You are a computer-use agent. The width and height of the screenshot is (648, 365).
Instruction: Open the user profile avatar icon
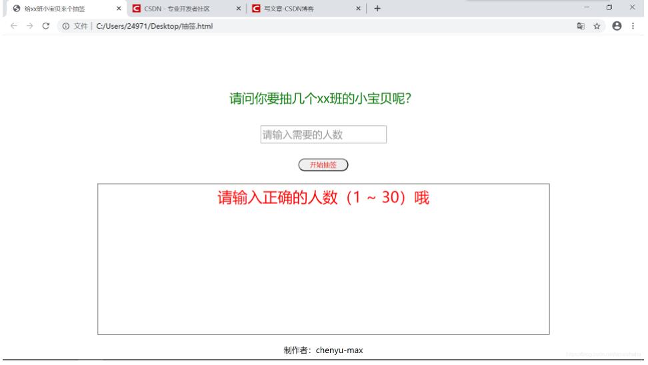click(617, 26)
